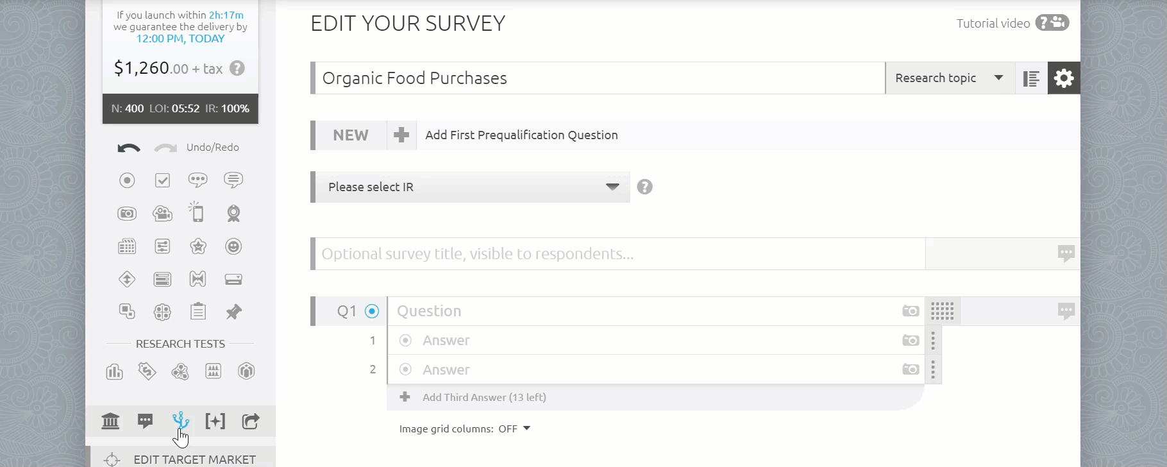Select radio button for second answer
The image size is (1167, 467).
[405, 369]
